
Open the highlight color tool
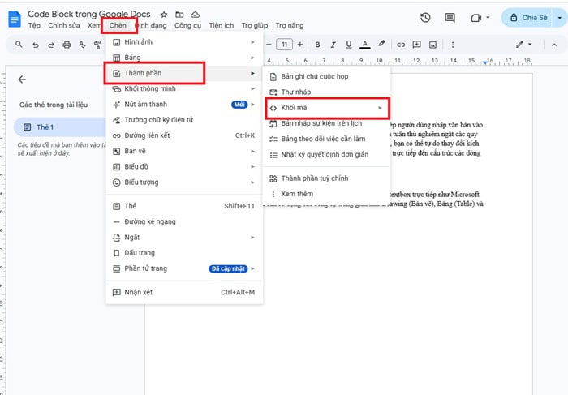tap(381, 44)
